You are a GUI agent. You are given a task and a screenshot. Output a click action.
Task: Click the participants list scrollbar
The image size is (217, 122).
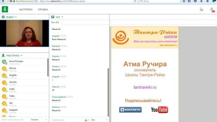coord(48,67)
